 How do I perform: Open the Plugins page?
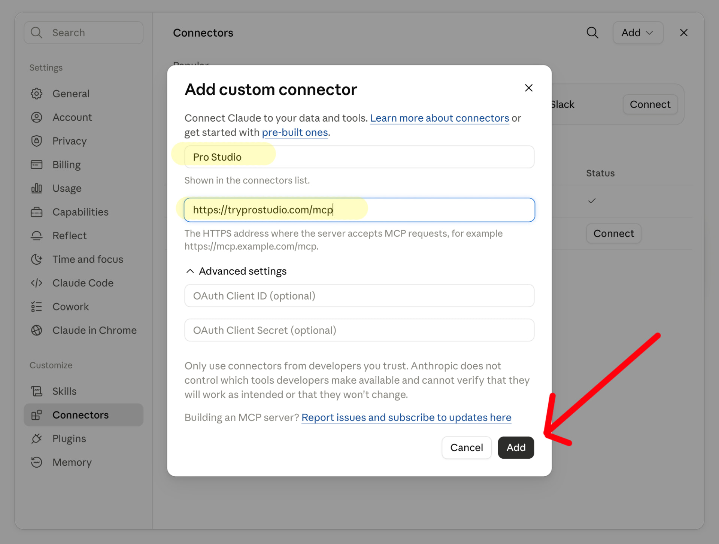click(x=84, y=438)
